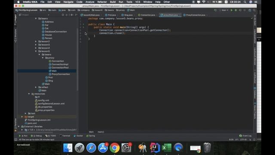275x155 pixels.
Task: Collapse the proxy package node
Action: point(43,58)
